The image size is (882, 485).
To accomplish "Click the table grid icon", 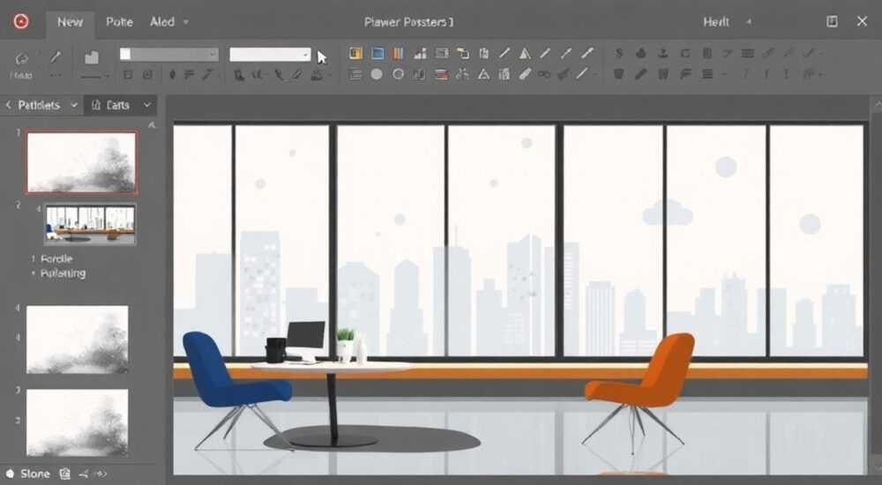I will tap(748, 54).
